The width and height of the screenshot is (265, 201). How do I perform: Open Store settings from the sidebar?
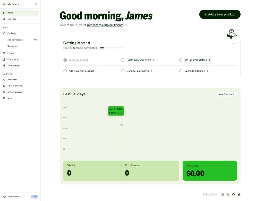coord(13,65)
